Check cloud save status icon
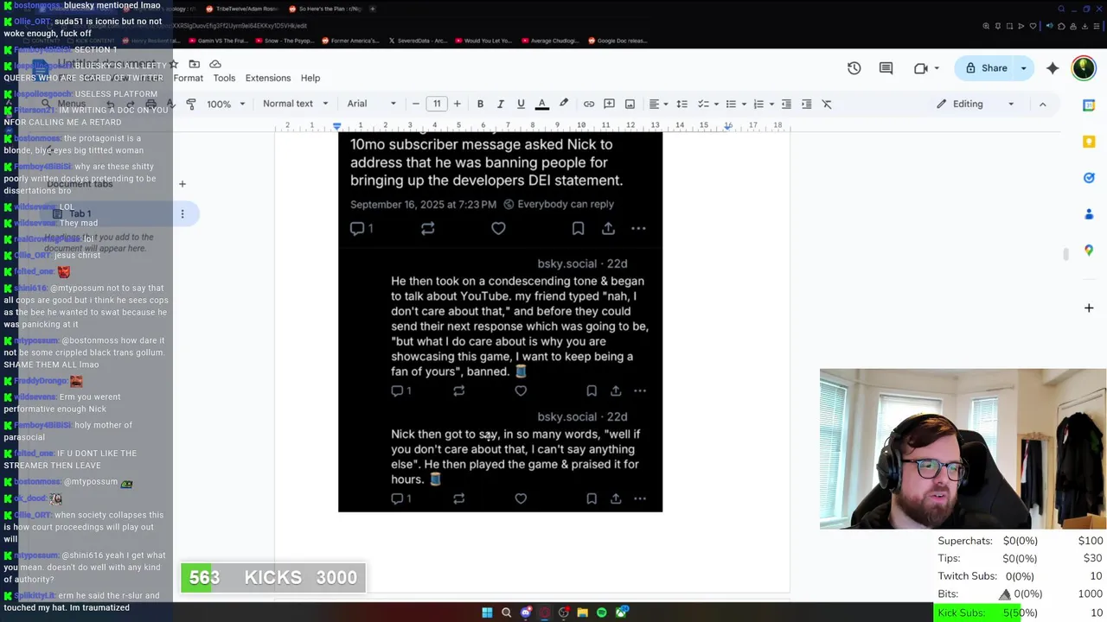 click(x=215, y=64)
